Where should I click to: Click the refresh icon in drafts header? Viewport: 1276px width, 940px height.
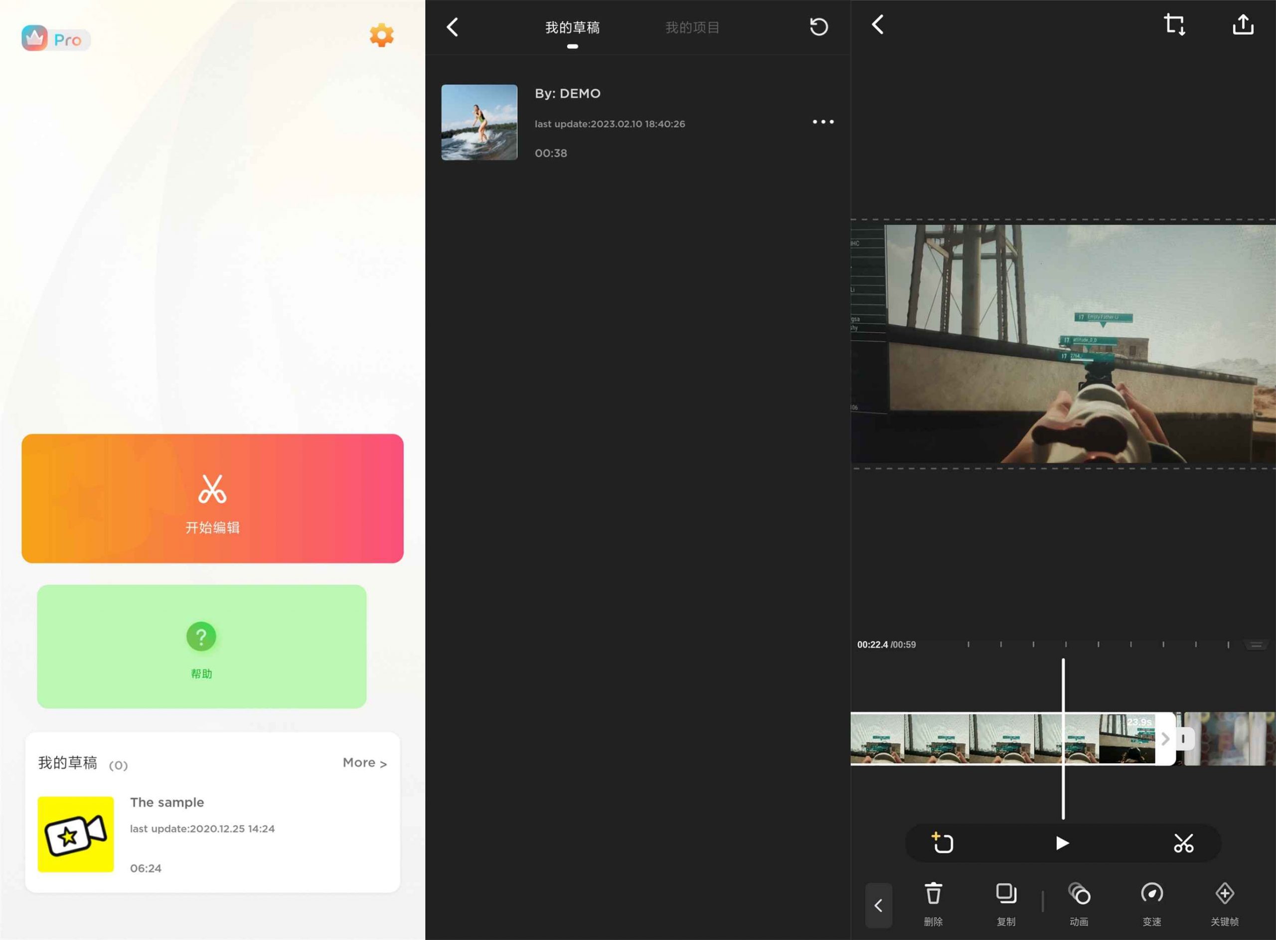[x=818, y=27]
